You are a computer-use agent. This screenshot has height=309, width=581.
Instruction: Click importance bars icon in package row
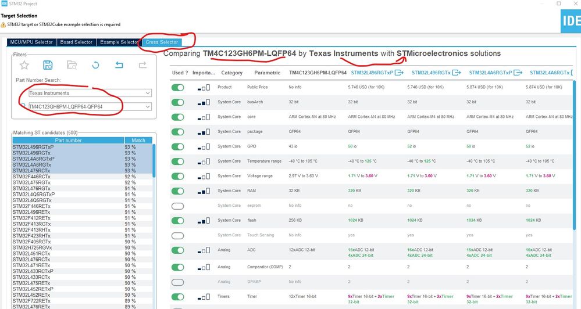coord(204,132)
